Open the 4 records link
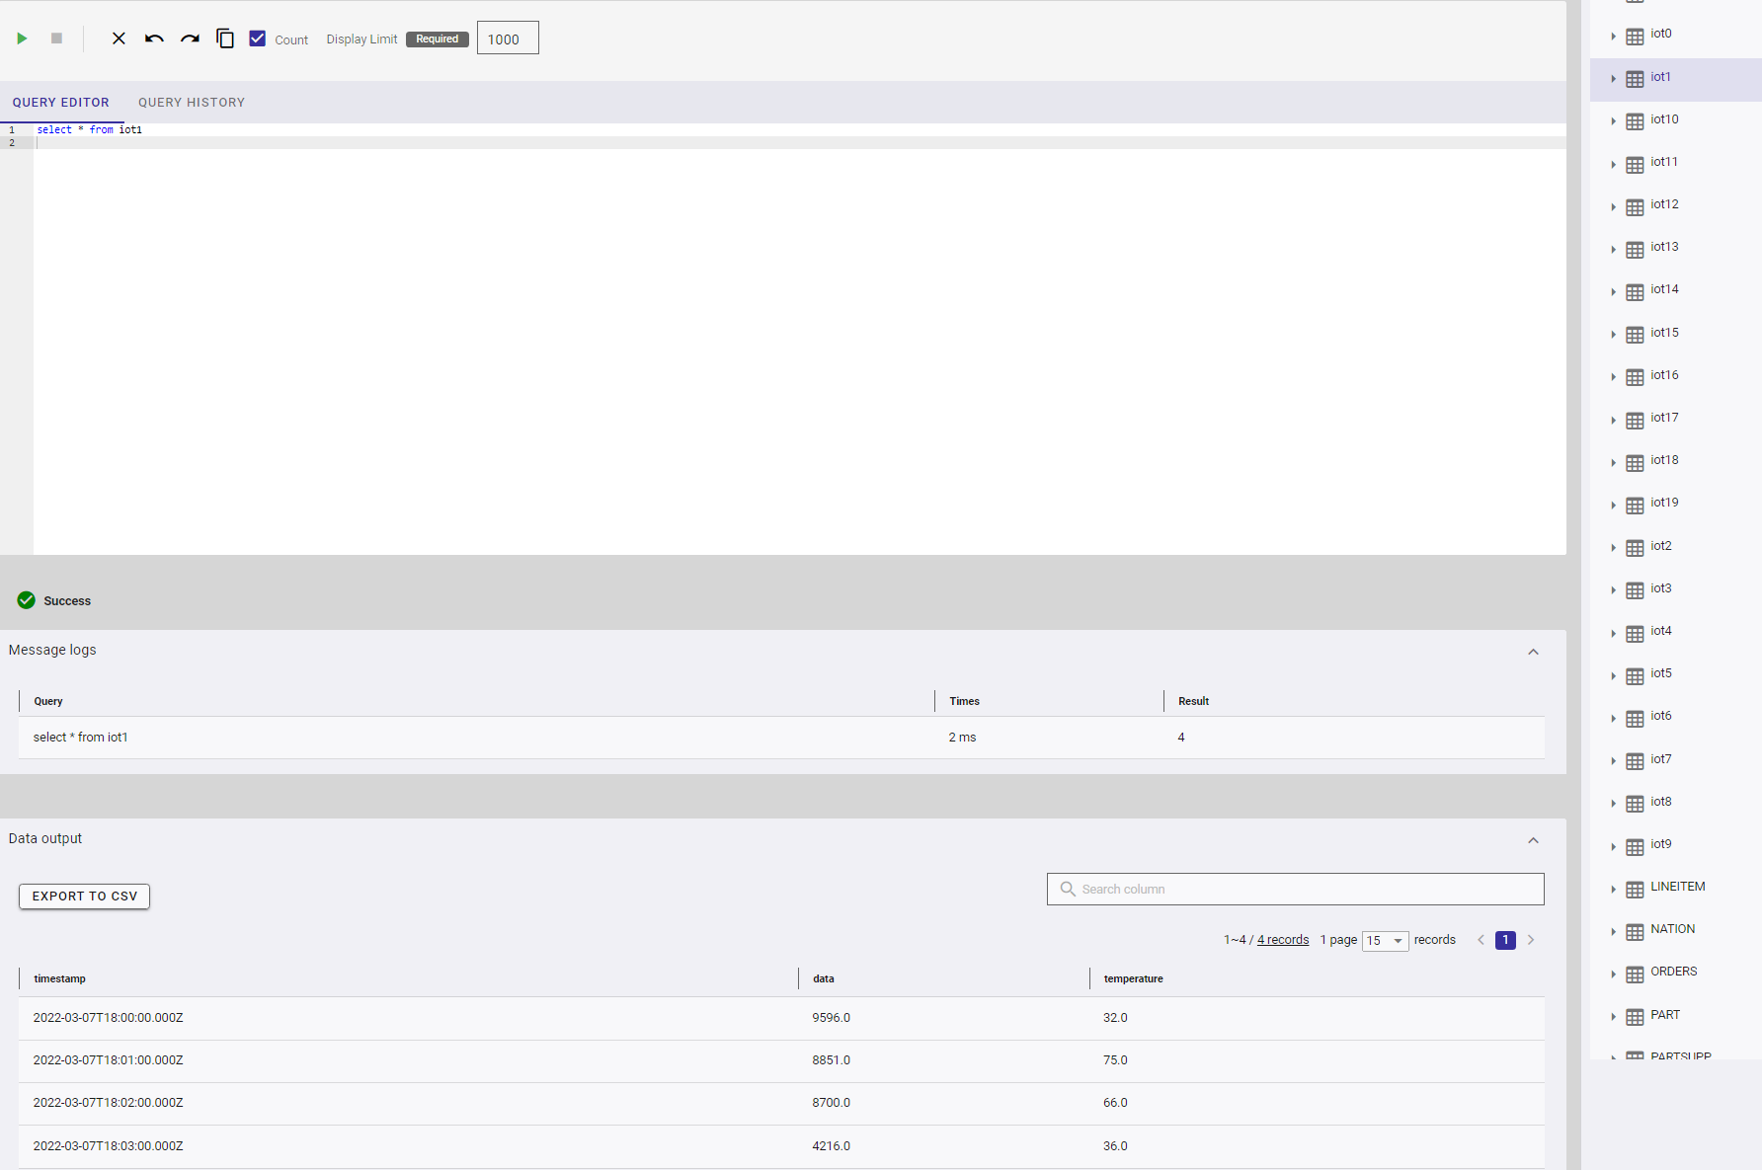1762x1170 pixels. (x=1282, y=940)
